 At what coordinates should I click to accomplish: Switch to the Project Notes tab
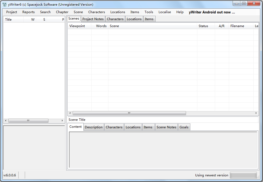pos(93,19)
